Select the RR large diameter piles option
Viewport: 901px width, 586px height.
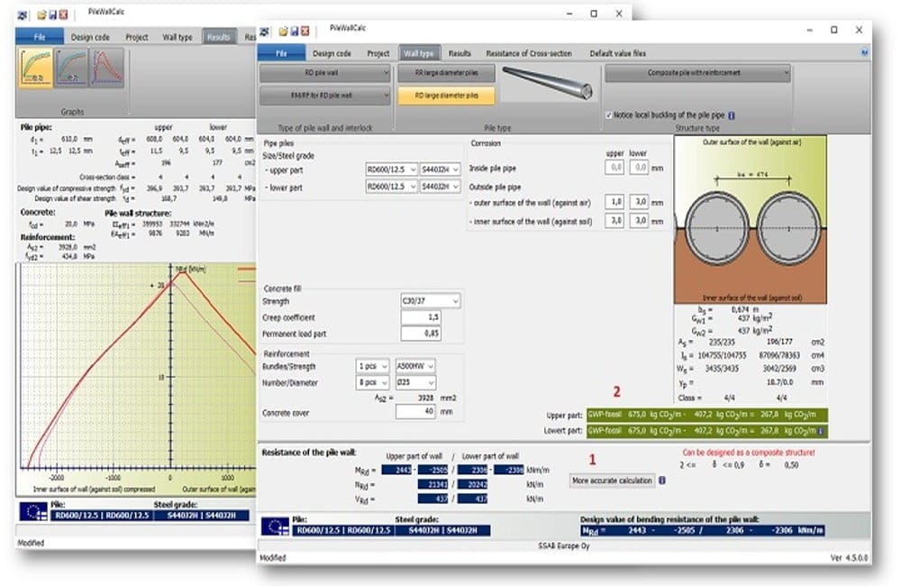pyautogui.click(x=446, y=73)
